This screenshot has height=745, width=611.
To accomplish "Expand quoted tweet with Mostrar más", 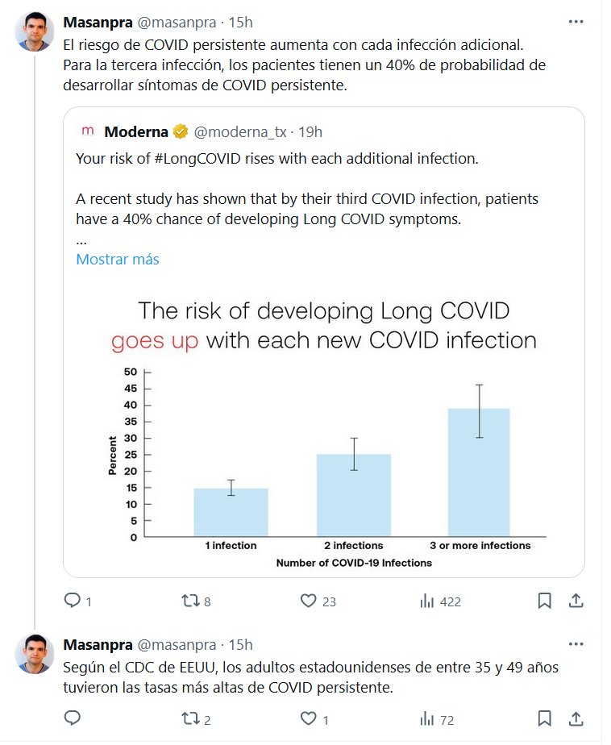I will pyautogui.click(x=118, y=259).
